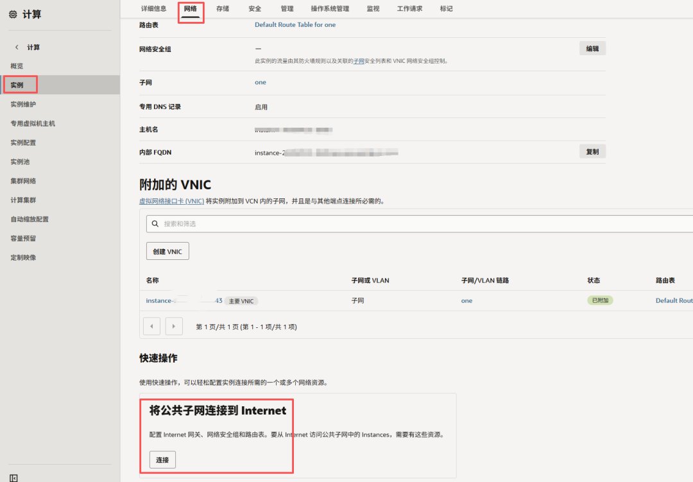This screenshot has width=693, height=482.
Task: Open the 详细信息 tab
Action: (154, 8)
